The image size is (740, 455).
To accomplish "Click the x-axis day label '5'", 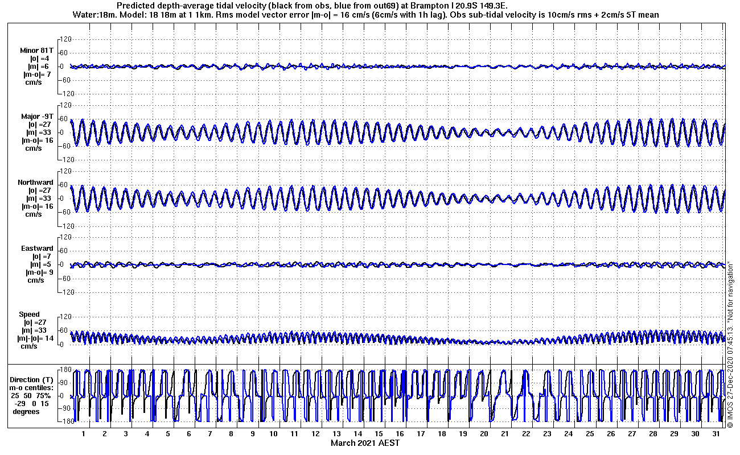I will point(168,434).
